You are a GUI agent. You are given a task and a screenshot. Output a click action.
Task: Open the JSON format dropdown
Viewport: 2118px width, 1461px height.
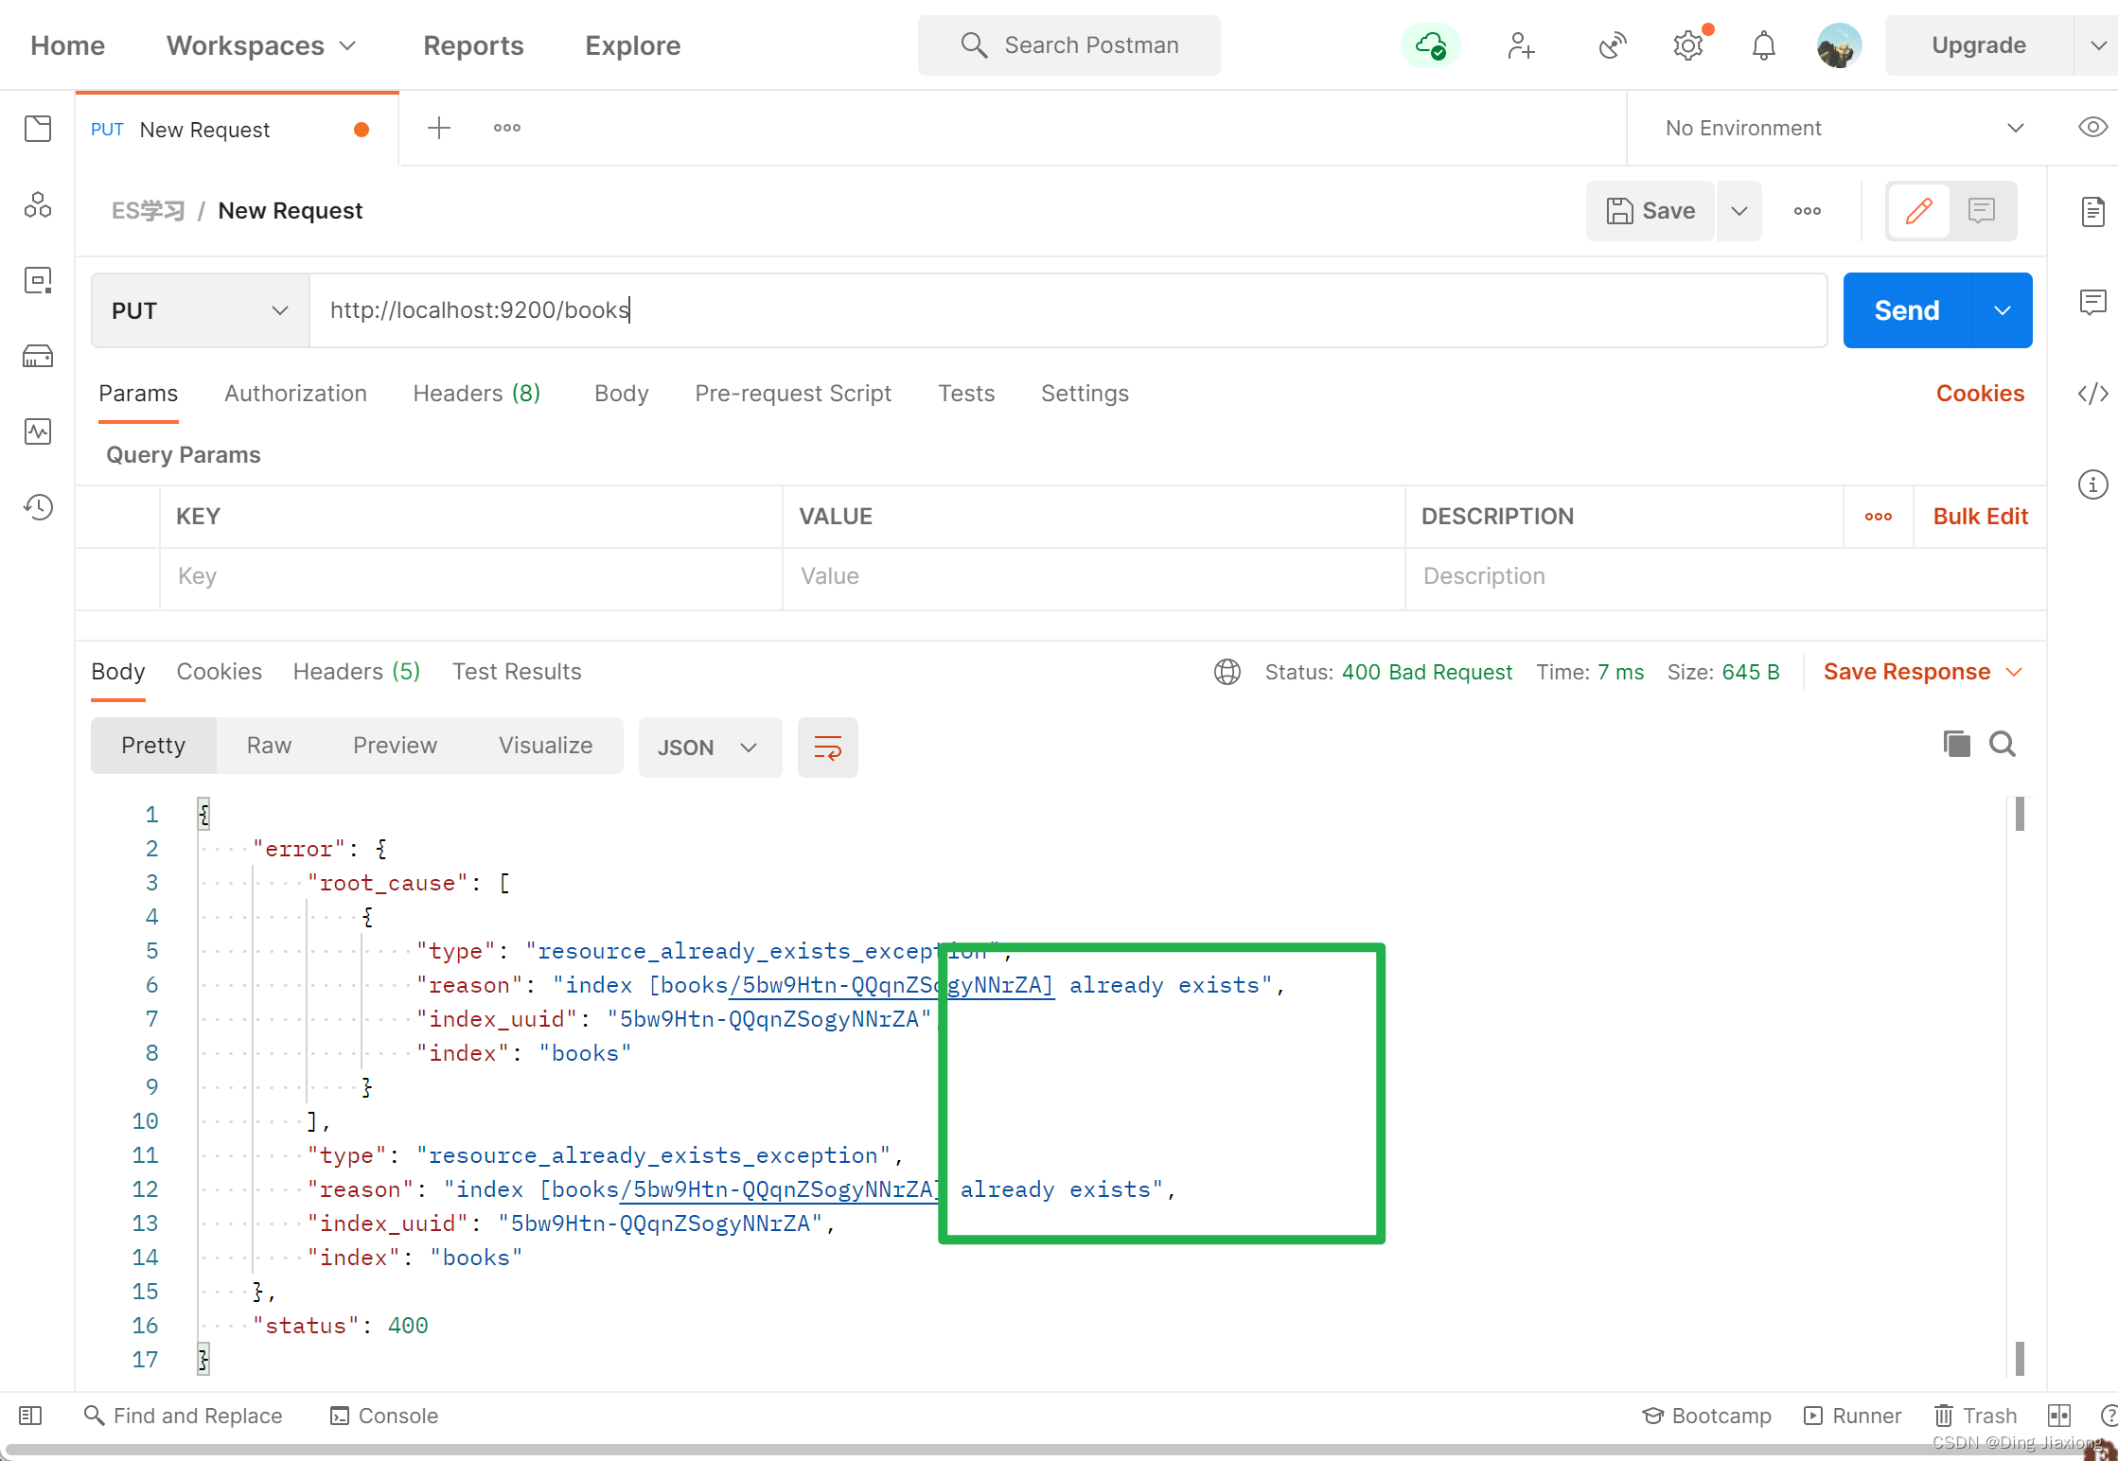(x=710, y=748)
